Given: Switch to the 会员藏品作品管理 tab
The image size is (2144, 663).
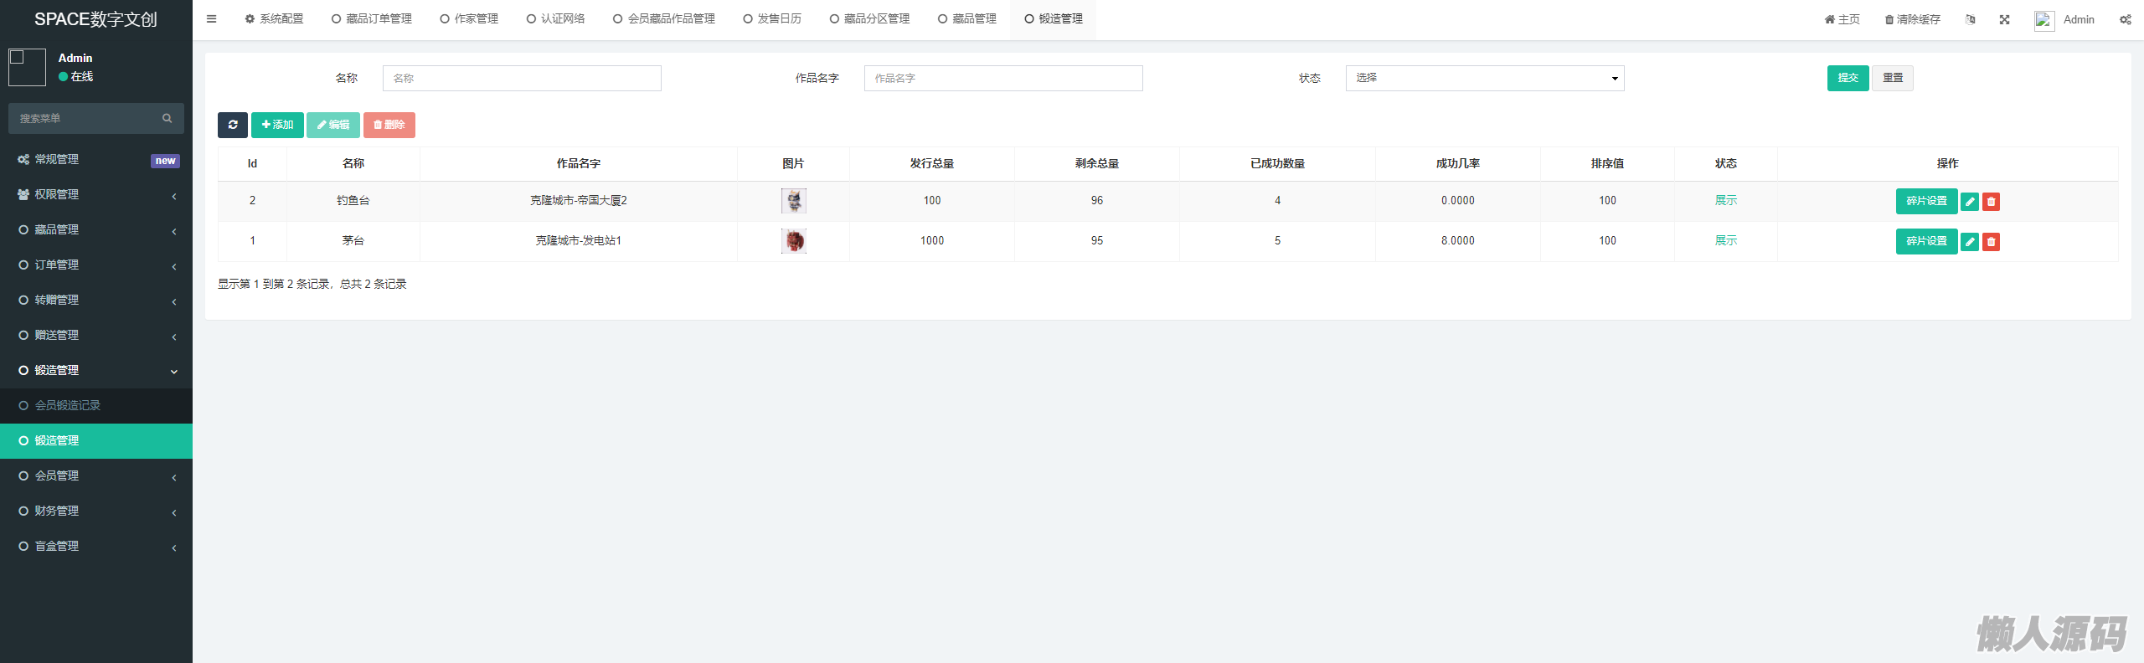Looking at the screenshot, I should [x=664, y=19].
